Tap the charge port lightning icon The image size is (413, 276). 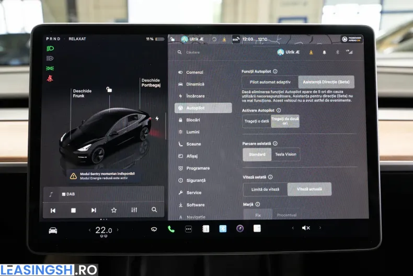pyautogui.click(x=157, y=118)
